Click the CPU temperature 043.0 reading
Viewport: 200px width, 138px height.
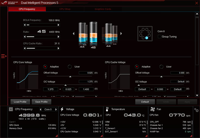[132, 115]
